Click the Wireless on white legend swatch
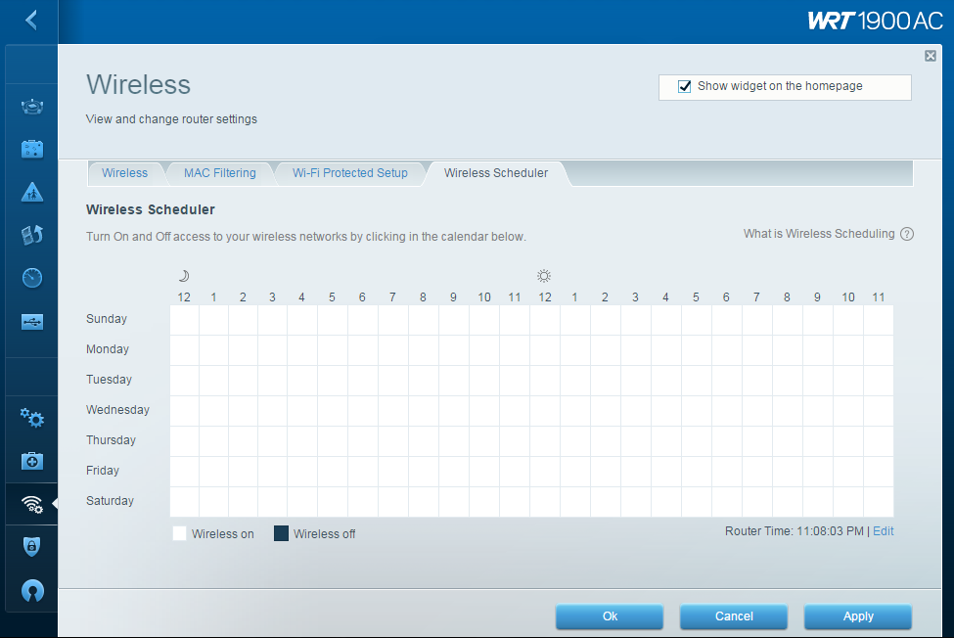 tap(179, 533)
